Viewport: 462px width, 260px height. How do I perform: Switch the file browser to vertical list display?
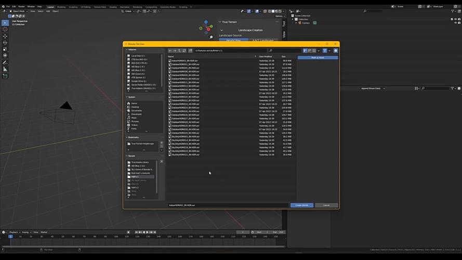point(305,51)
